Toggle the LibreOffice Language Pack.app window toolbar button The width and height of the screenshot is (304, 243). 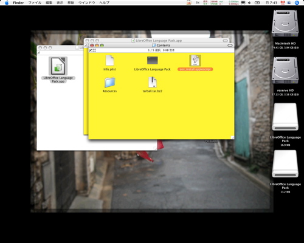225,41
